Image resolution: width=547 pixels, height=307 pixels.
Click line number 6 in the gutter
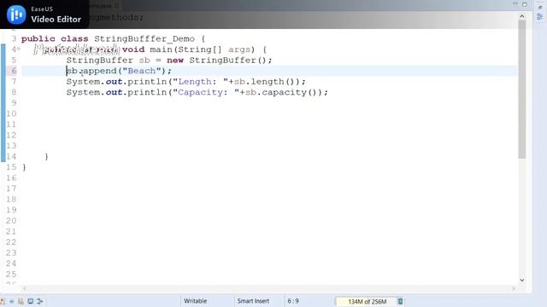click(x=14, y=71)
